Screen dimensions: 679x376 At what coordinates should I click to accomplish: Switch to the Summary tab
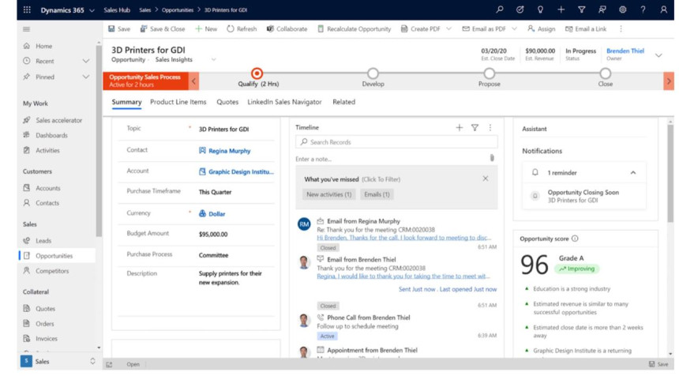(x=126, y=102)
